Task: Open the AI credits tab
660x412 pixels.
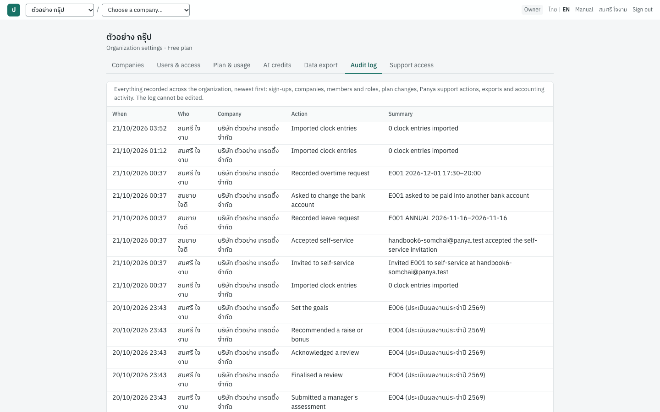Action: pyautogui.click(x=277, y=65)
